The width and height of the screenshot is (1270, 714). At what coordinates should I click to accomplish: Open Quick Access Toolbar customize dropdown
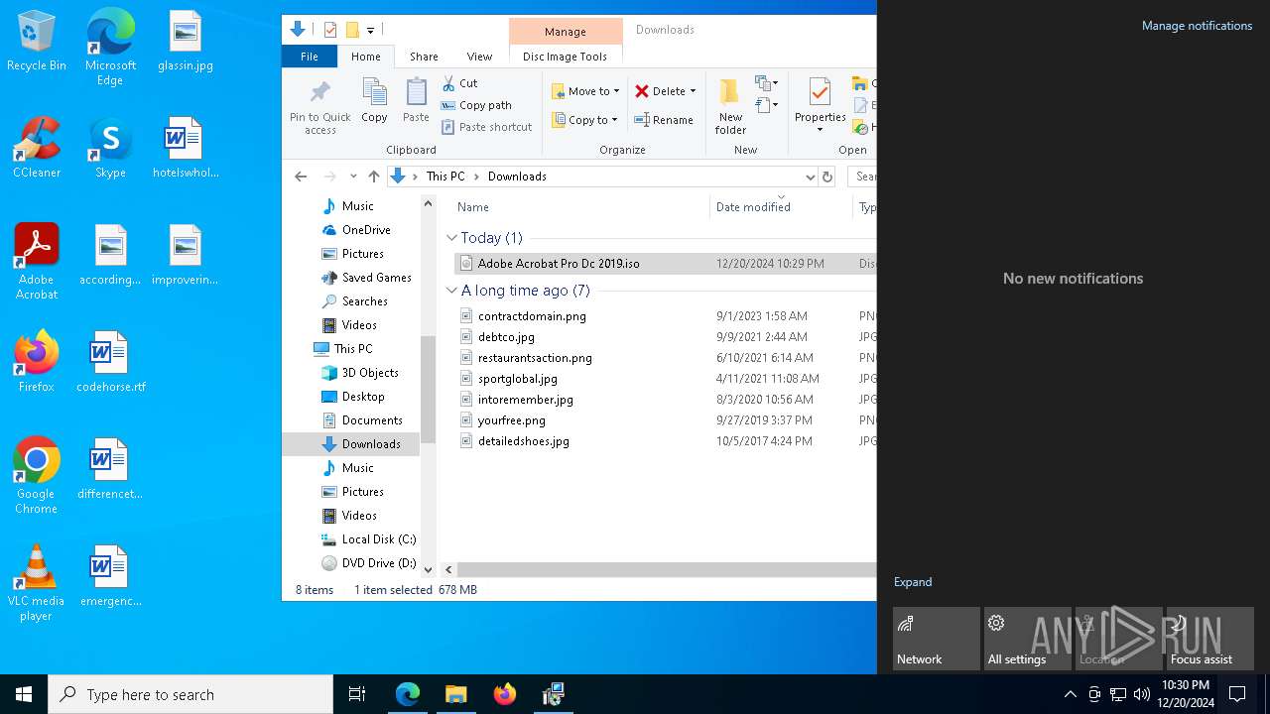[370, 30]
